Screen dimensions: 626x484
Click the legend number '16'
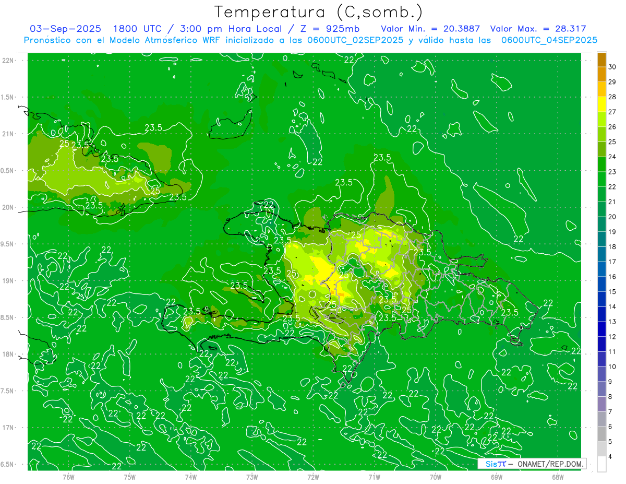(x=612, y=277)
